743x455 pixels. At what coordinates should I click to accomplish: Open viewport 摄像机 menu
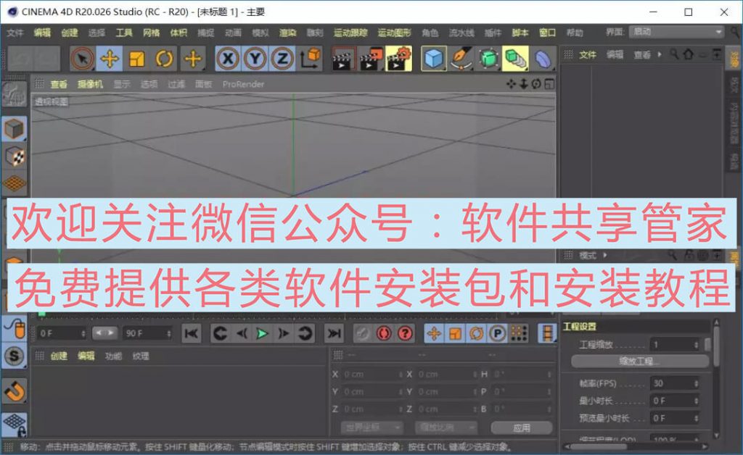90,84
